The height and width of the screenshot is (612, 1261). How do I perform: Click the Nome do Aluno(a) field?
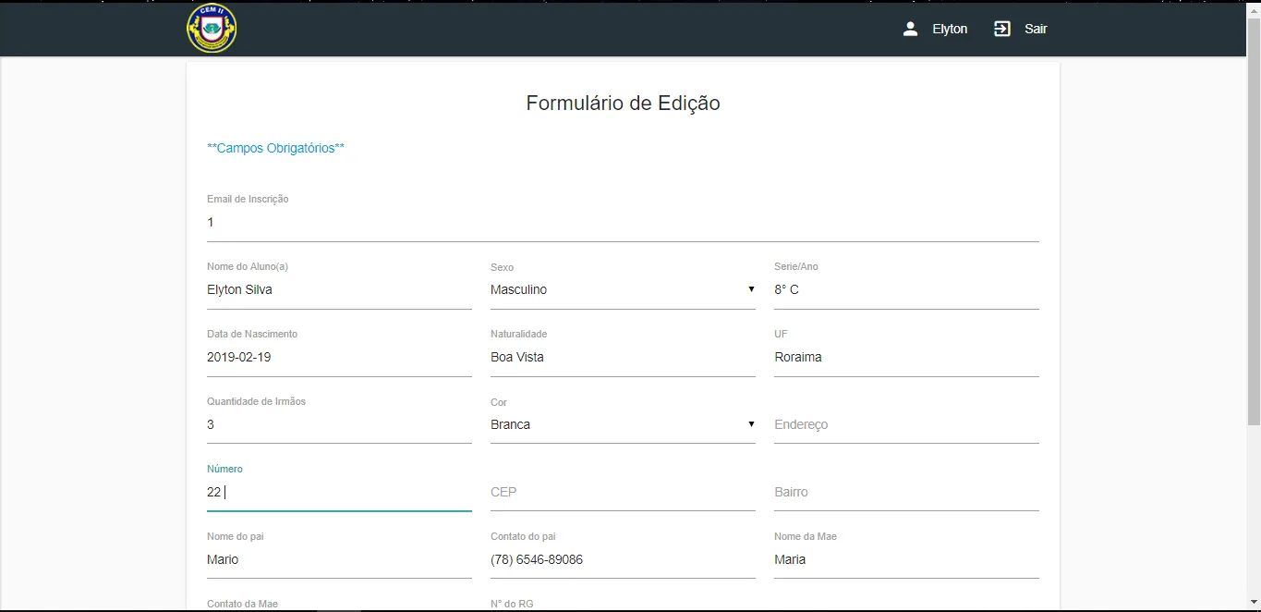339,290
